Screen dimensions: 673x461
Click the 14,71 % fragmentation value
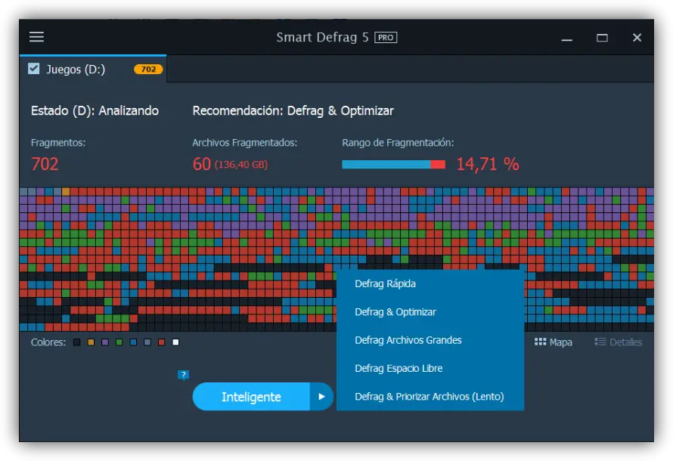pos(488,164)
